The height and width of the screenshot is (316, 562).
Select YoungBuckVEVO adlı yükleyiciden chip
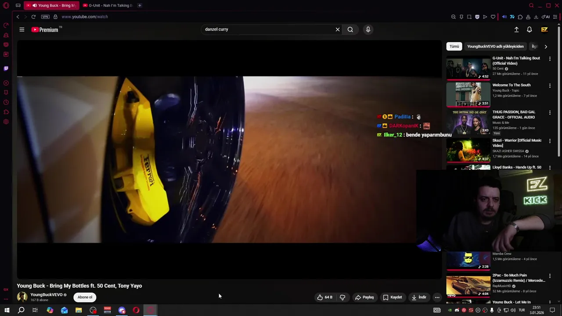pos(495,46)
